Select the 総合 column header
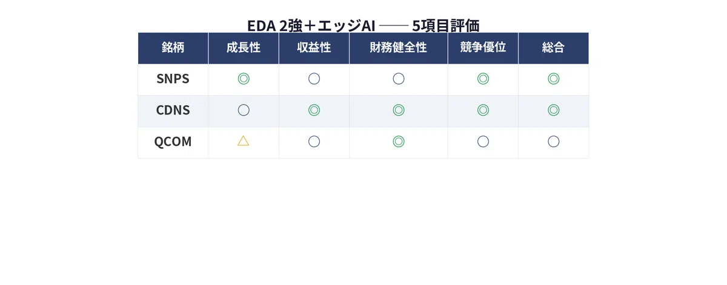Viewport: 727px width, 285px height. (554, 48)
